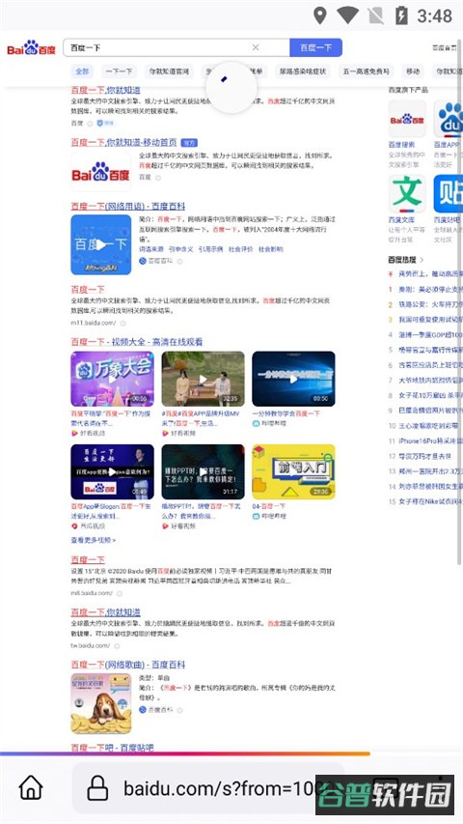463x824 pixels.
Task: Open mili.baidu.com result titled 百度一下
Action: [x=88, y=559]
